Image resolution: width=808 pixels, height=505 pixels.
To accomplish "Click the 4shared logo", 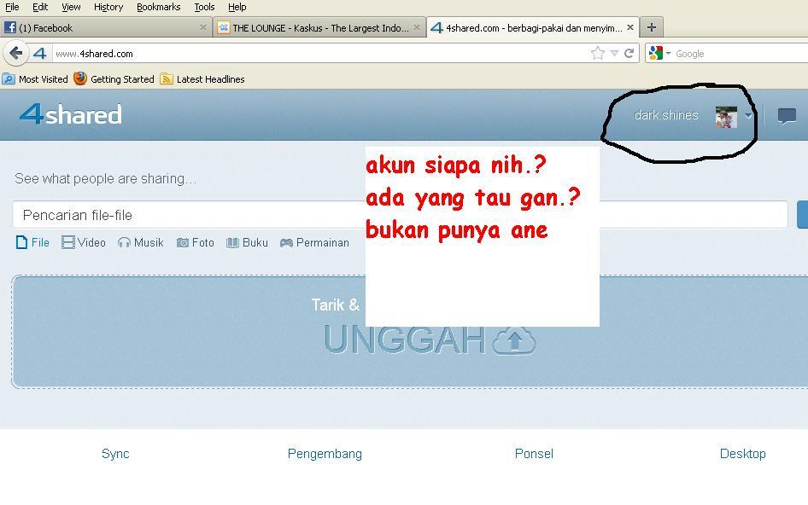I will pos(71,114).
